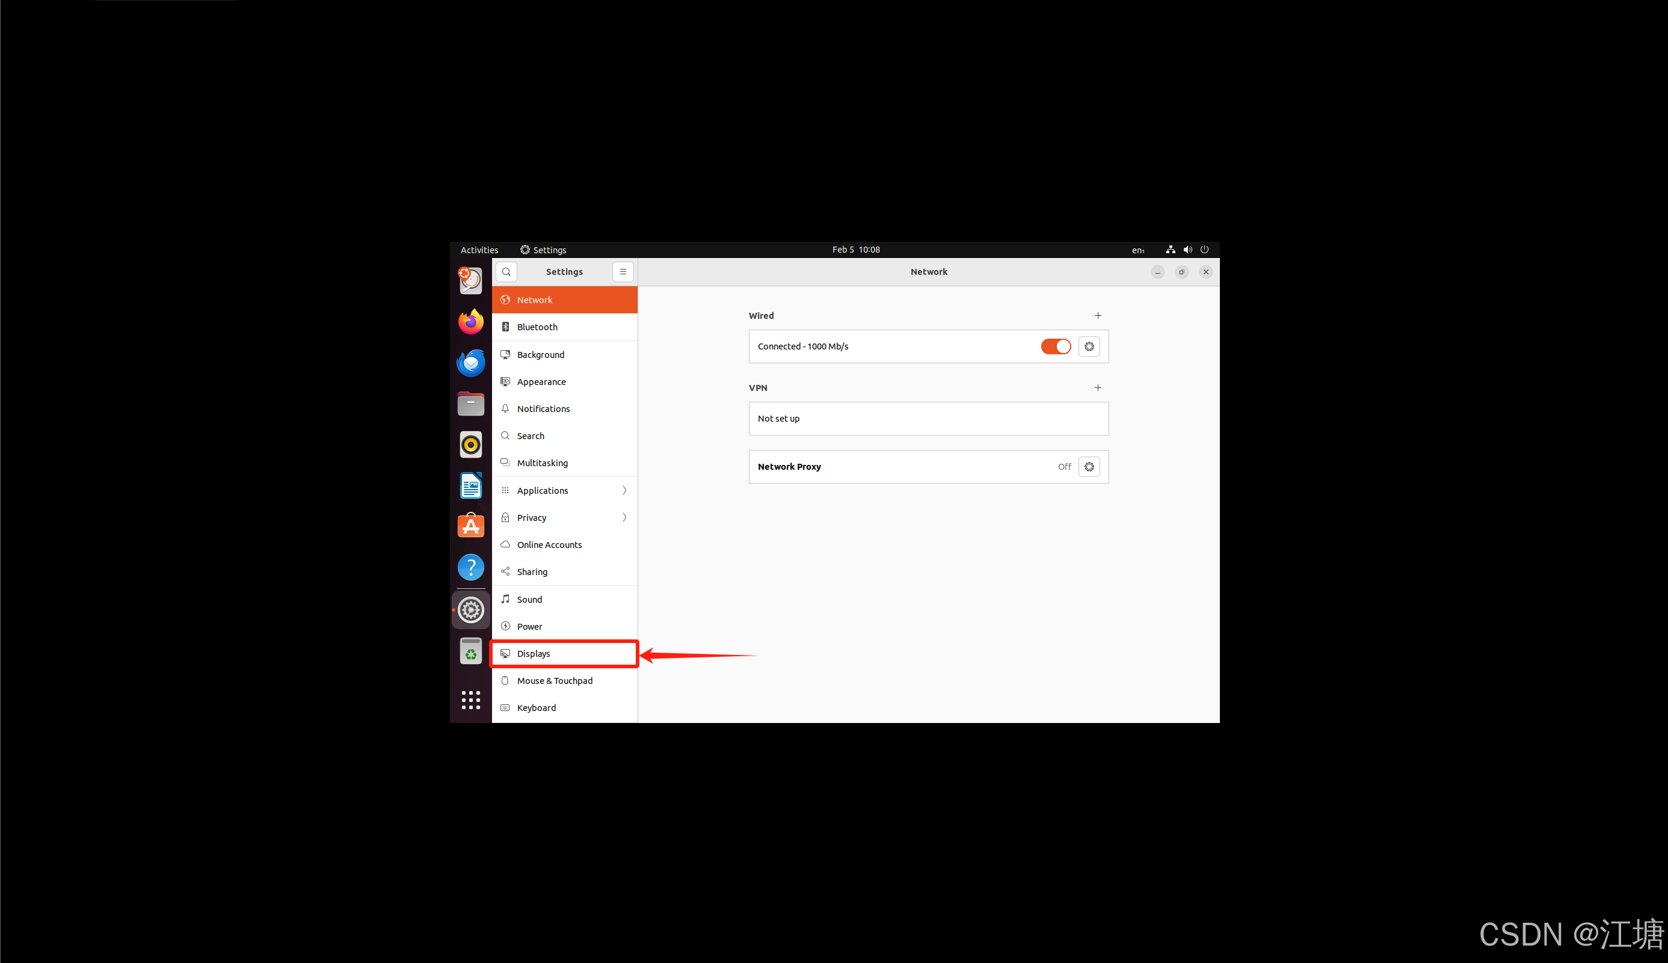This screenshot has width=1668, height=963.
Task: Open Thunderbird mail from the dock
Action: coord(470,363)
